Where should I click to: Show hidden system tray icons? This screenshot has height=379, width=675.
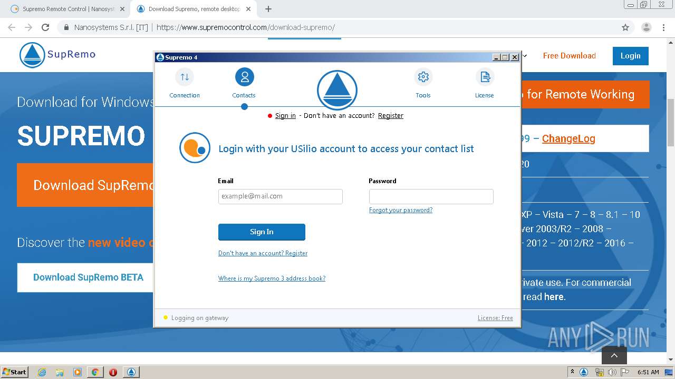[572, 372]
